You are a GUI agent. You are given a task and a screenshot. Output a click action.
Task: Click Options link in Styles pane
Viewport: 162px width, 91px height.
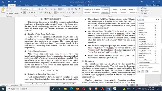pyautogui.click(x=155, y=71)
